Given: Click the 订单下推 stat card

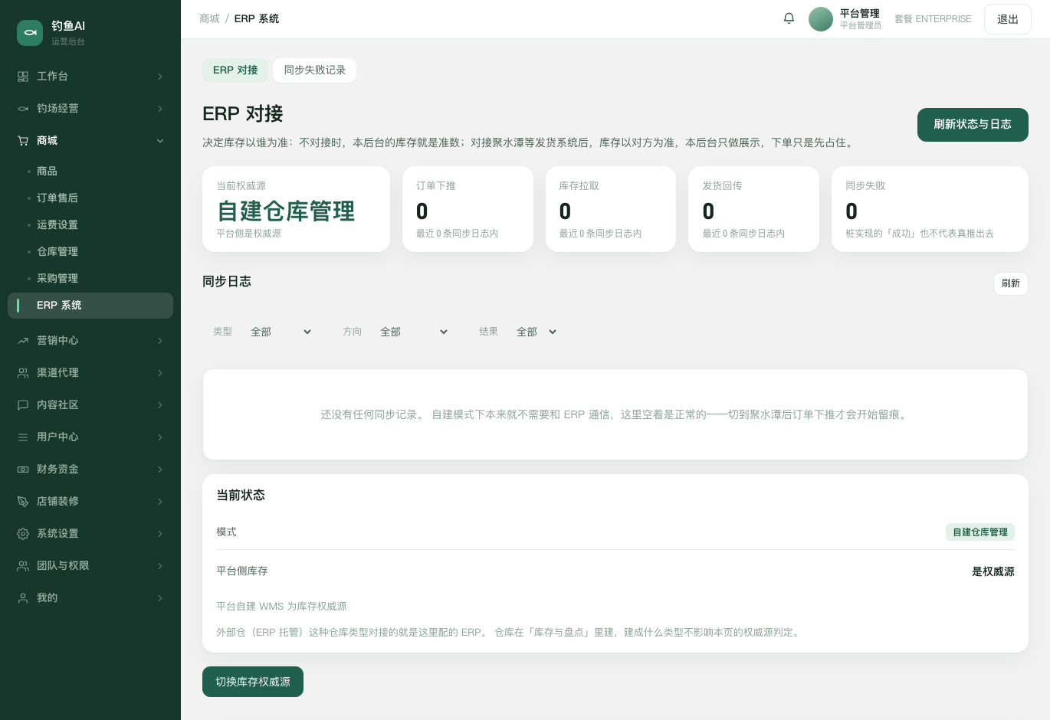Looking at the screenshot, I should [468, 209].
